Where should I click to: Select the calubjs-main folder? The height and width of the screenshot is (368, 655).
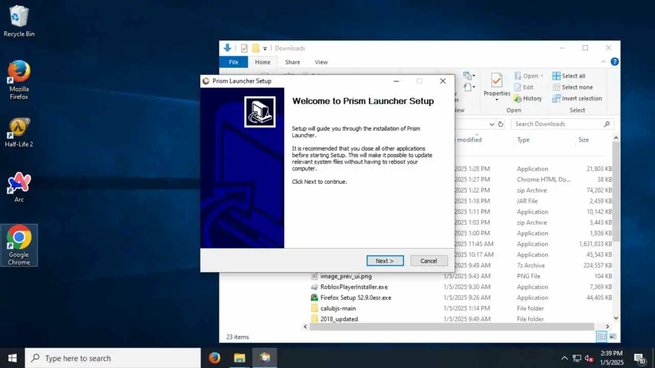coord(338,308)
